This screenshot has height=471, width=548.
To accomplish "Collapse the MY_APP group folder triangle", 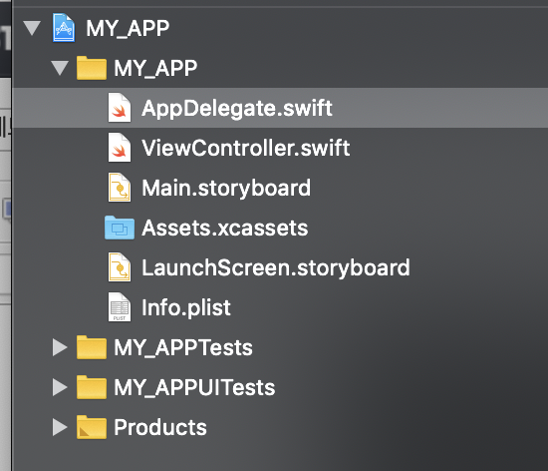I will coord(60,68).
